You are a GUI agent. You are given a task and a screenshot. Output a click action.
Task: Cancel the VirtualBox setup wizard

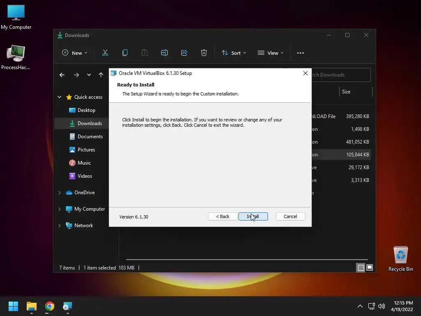[x=290, y=216]
